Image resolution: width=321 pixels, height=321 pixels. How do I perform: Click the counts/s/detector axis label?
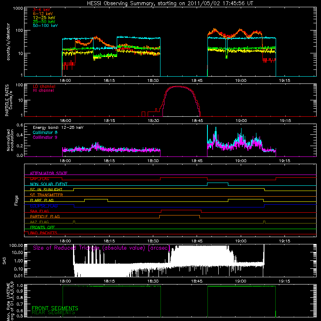click(8, 42)
